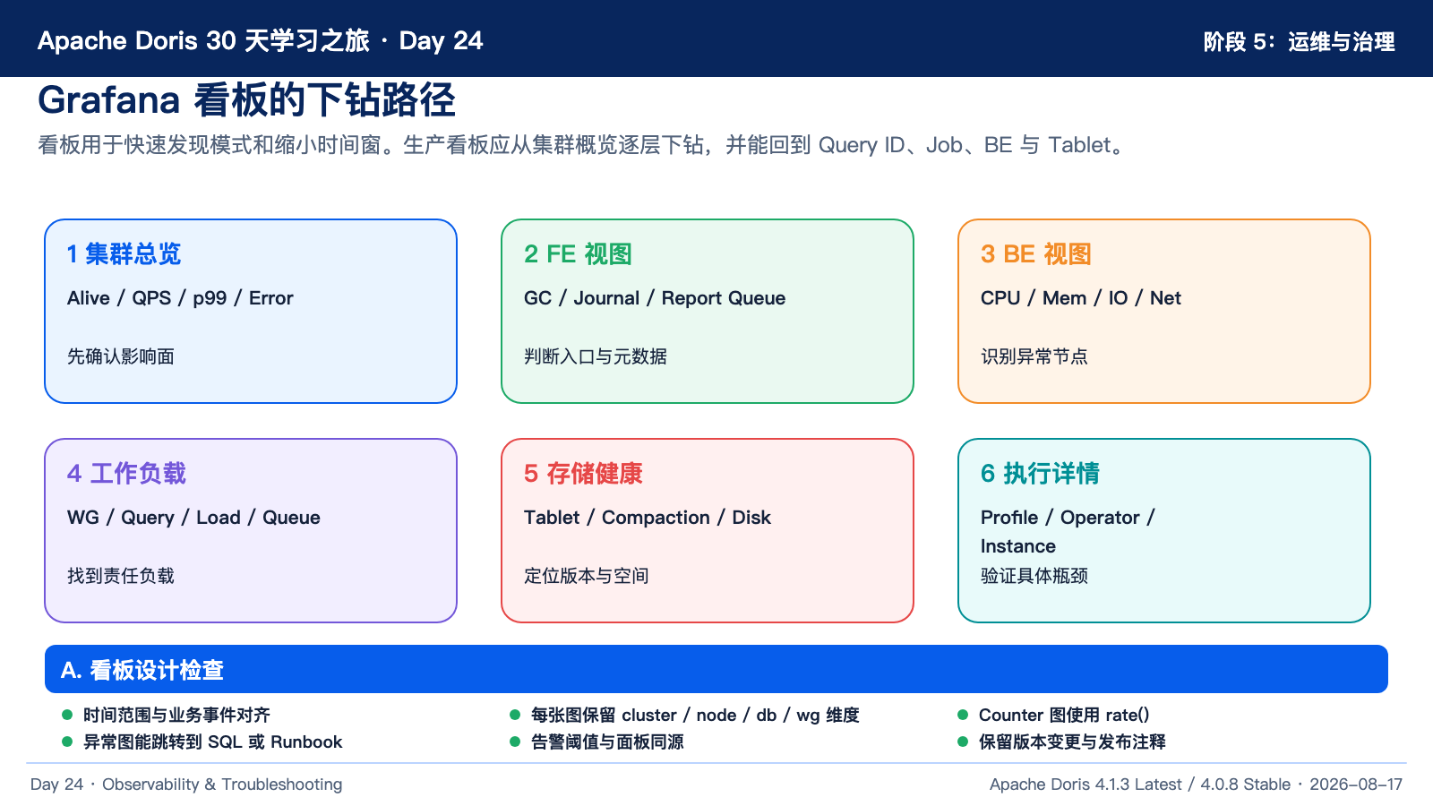1433x806 pixels.
Task: Click the metrics line "Alive / QPS / p99 / Error"
Action: [180, 298]
